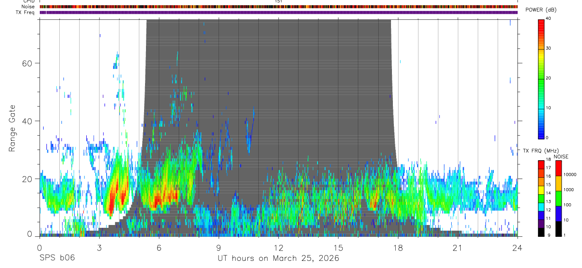The width and height of the screenshot is (582, 268).
Task: Click the POWER (dB) color bar
Action: point(541,78)
